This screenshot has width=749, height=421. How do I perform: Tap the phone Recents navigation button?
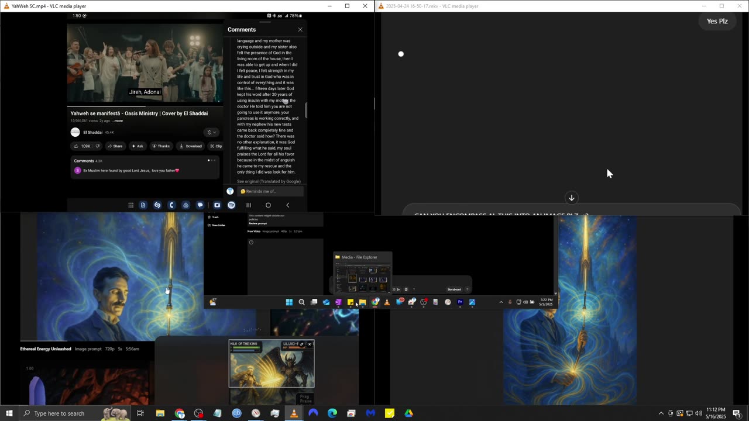(249, 205)
